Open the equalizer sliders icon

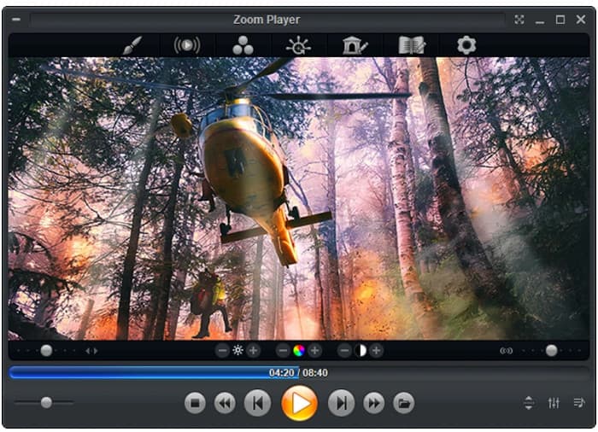(x=554, y=403)
